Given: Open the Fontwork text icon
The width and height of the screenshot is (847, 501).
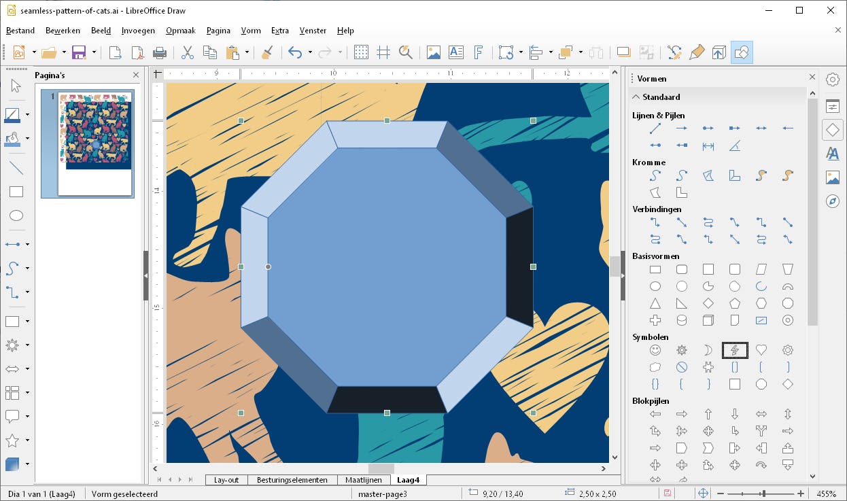Looking at the screenshot, I should (479, 52).
